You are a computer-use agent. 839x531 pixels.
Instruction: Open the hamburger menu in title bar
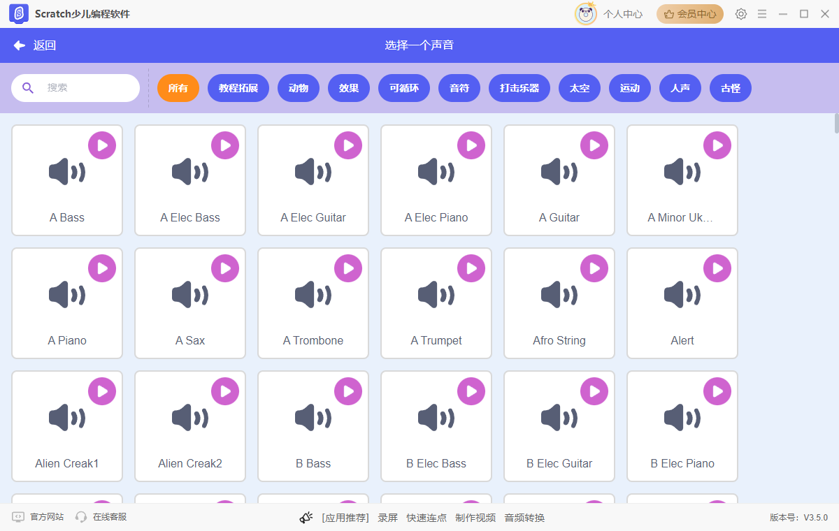[762, 14]
